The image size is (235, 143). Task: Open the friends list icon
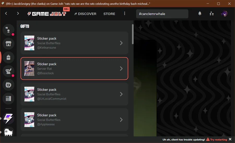click(x=211, y=14)
